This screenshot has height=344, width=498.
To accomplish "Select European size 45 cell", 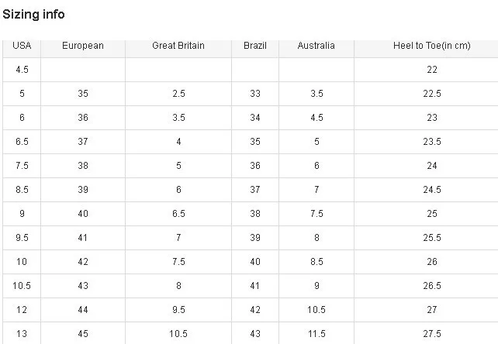I will point(83,334).
